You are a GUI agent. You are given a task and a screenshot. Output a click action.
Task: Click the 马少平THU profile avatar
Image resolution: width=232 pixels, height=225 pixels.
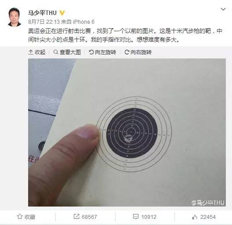(x=14, y=17)
